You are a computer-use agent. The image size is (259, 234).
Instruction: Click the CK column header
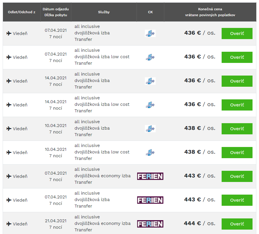(150, 12)
